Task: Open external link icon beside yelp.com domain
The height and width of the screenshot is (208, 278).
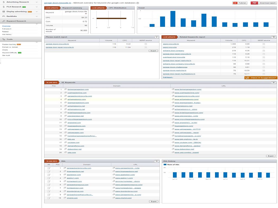Action: click(x=65, y=152)
